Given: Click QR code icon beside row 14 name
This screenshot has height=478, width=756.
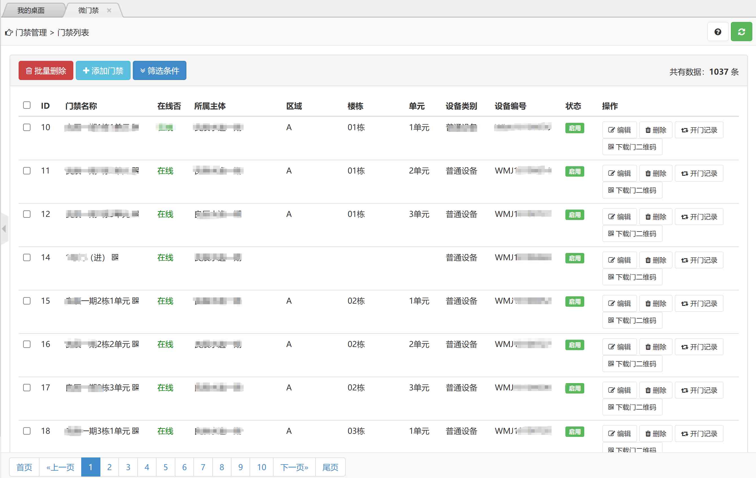Looking at the screenshot, I should [115, 257].
